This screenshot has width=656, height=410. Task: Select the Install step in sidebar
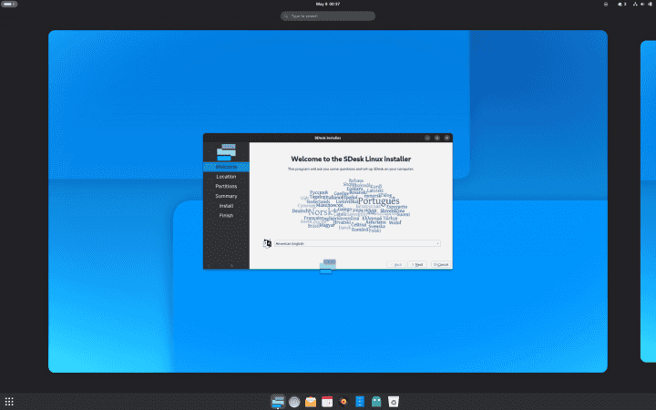(x=226, y=206)
